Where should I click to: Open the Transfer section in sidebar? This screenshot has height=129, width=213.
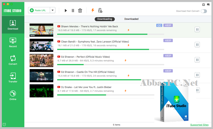(13, 78)
